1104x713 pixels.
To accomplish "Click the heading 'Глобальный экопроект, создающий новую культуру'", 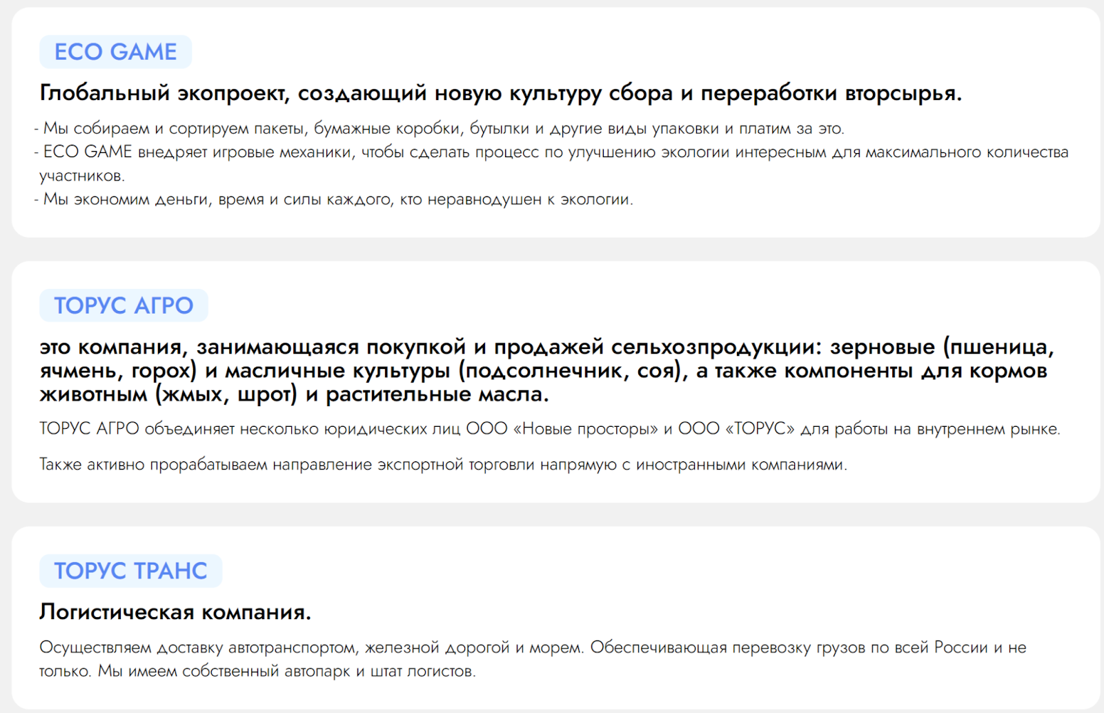I will (500, 93).
